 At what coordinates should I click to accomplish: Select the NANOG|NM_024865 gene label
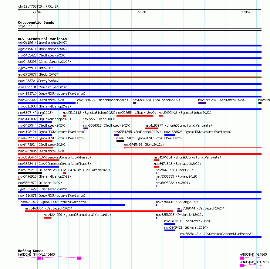(253, 254)
